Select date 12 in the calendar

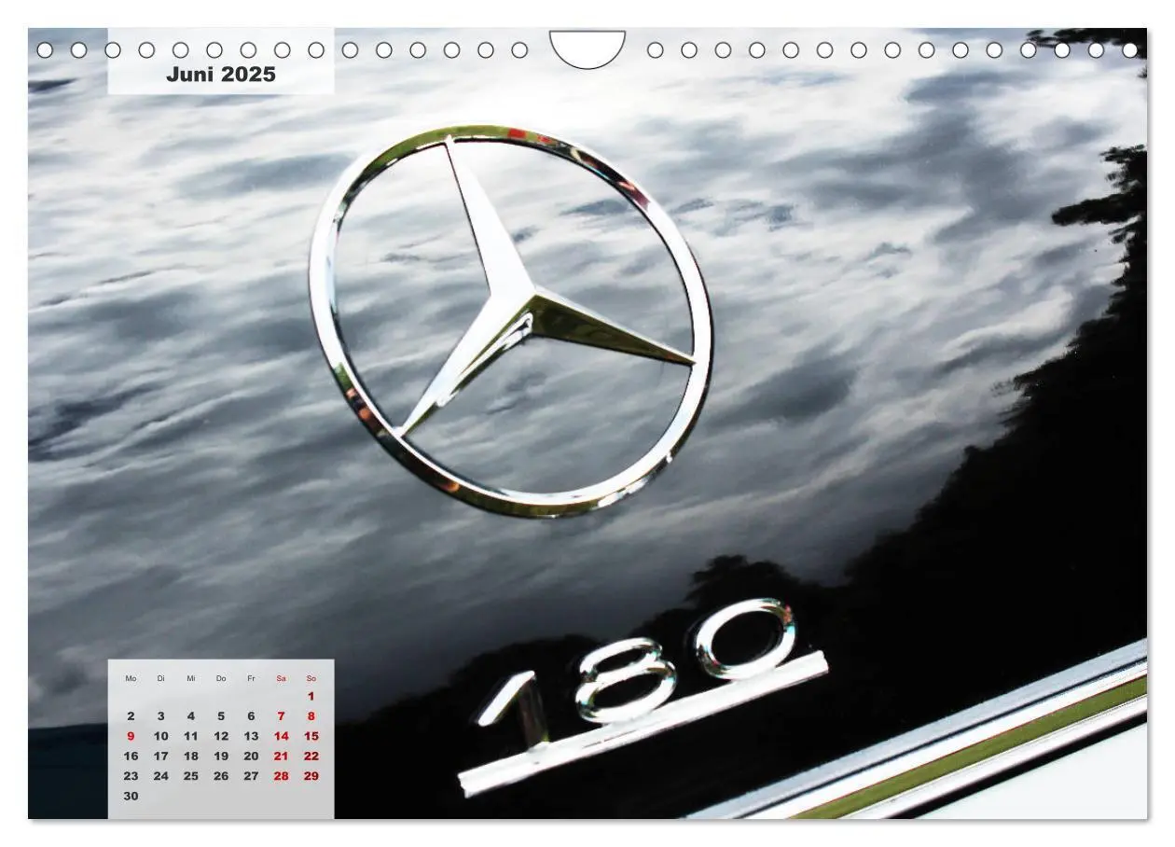(x=221, y=736)
